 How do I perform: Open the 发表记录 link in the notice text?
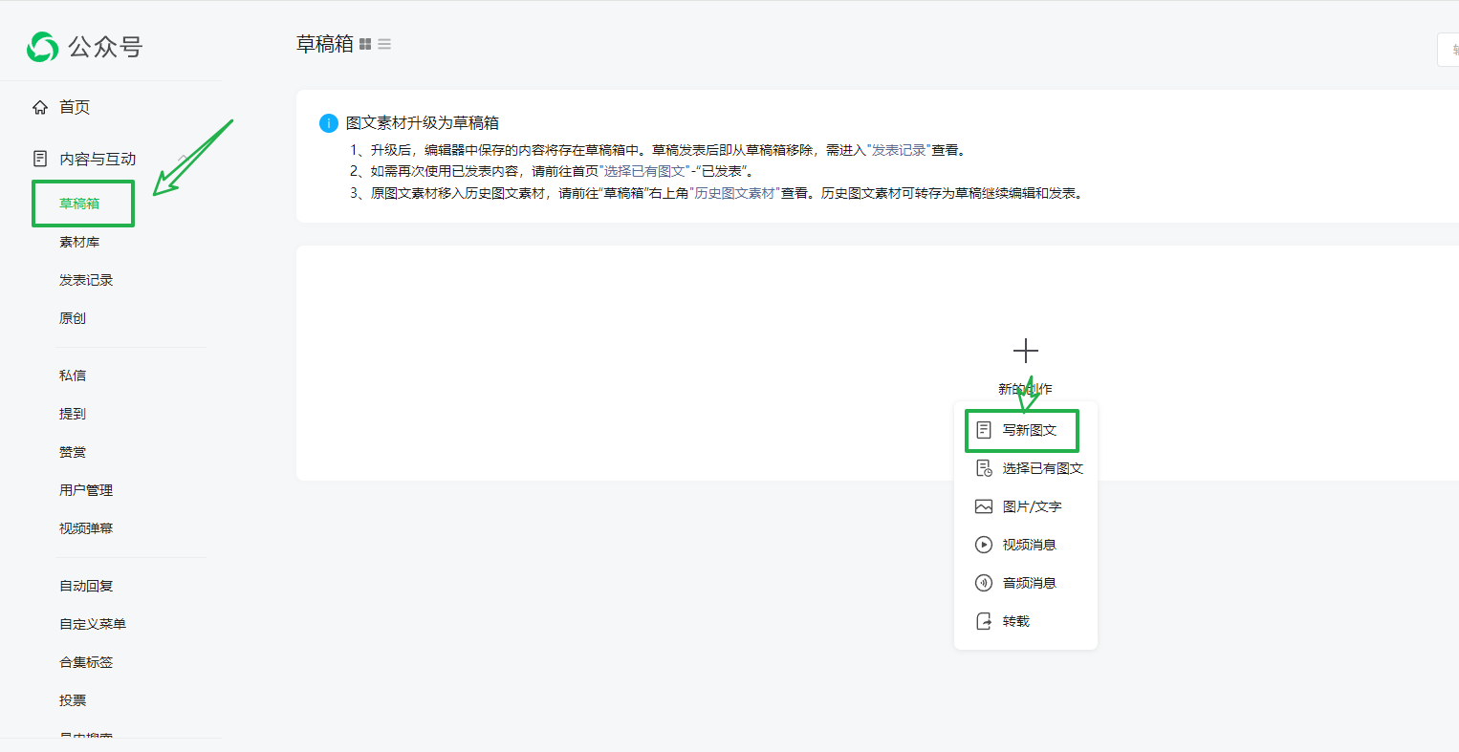[899, 150]
